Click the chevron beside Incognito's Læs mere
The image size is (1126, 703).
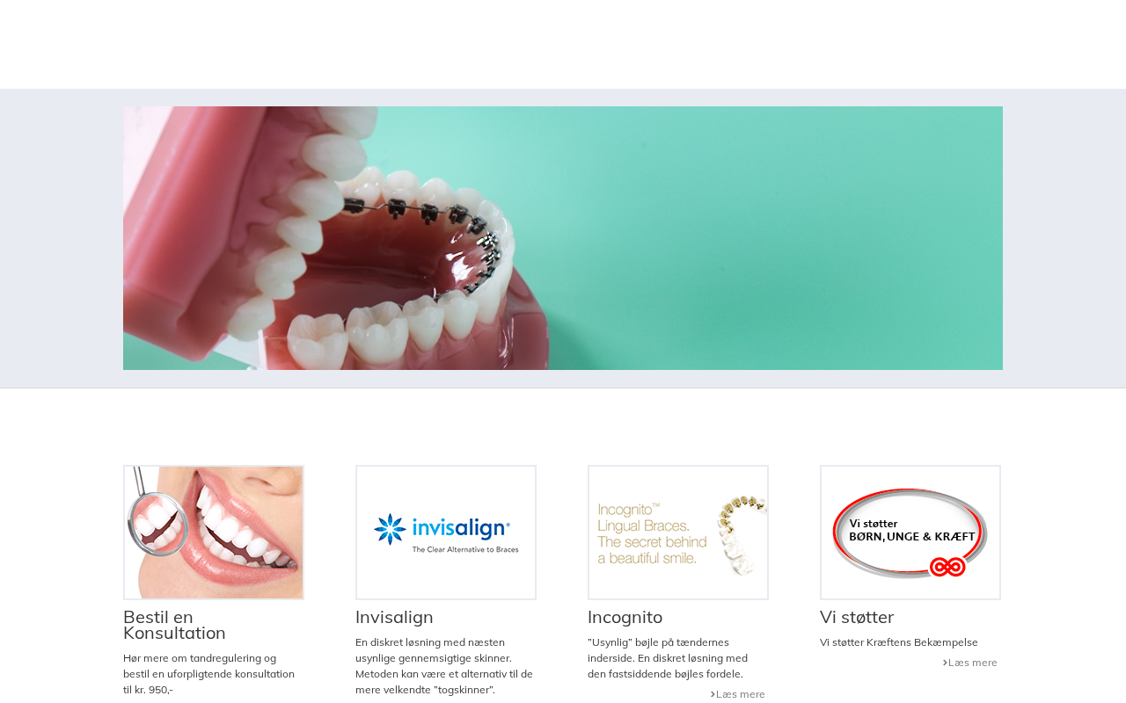(x=713, y=694)
